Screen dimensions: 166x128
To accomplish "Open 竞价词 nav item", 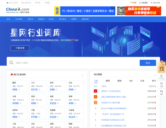I will (30, 19).
